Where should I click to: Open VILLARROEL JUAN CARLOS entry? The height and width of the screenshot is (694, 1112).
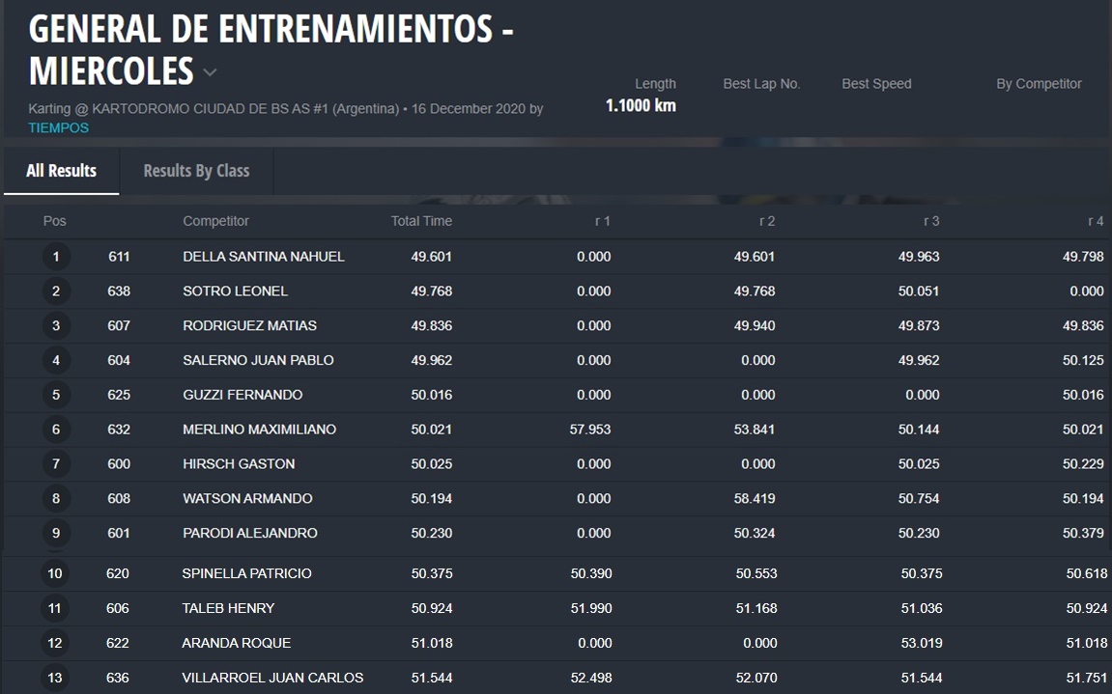272,678
